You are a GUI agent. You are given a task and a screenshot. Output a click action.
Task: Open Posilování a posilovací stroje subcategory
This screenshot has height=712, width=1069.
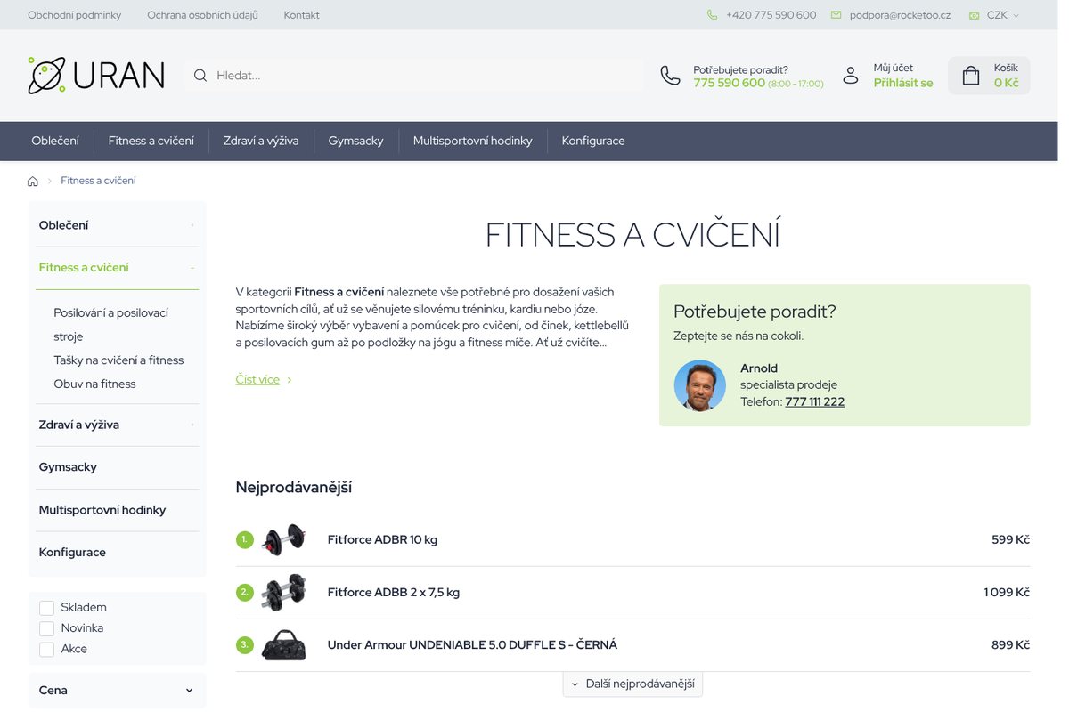pos(111,325)
